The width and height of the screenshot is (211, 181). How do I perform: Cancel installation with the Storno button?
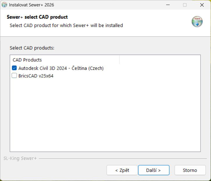tap(190, 170)
